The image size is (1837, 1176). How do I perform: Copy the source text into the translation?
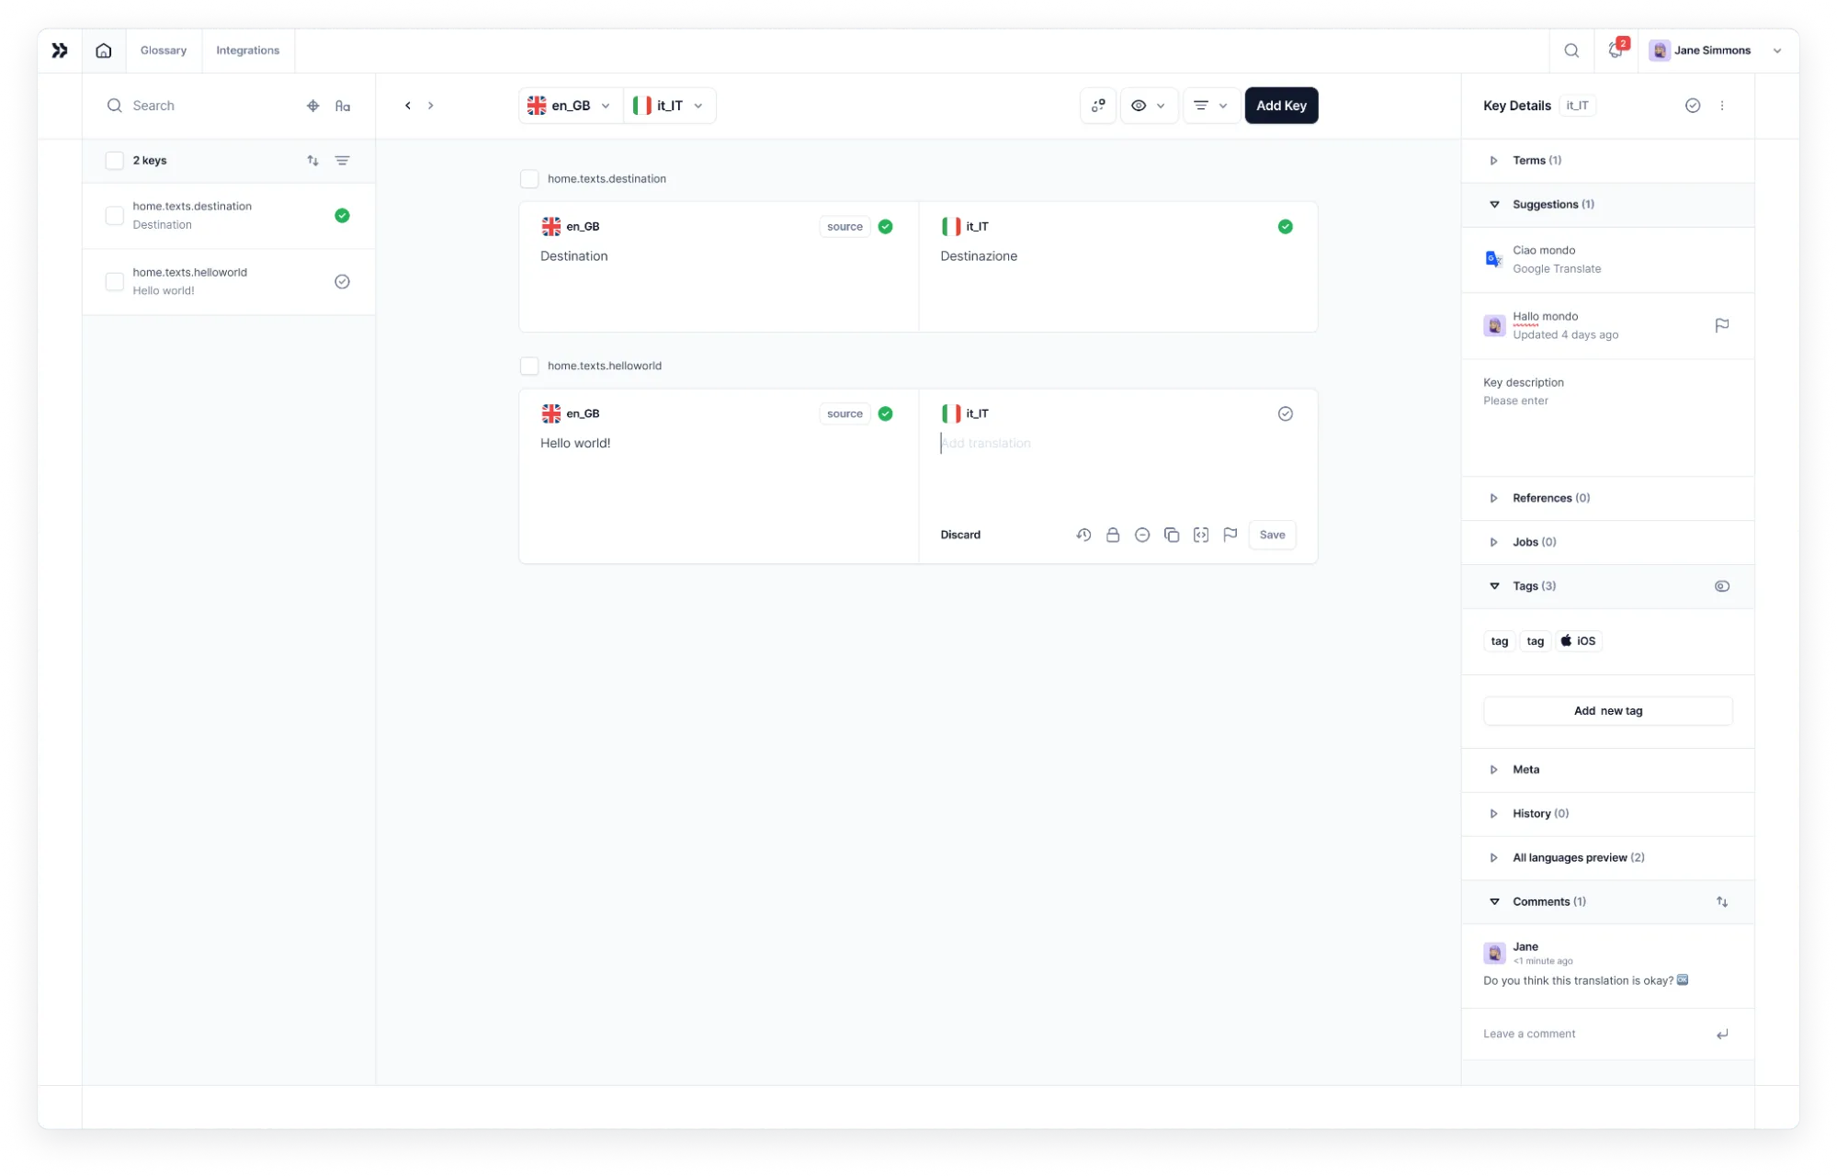click(x=1172, y=535)
